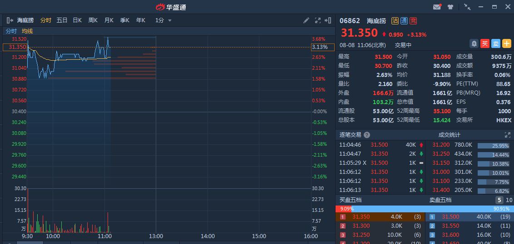The image size is (514, 244).
Task: Collapse the left panel with the arrow icon
Action: coord(10,20)
